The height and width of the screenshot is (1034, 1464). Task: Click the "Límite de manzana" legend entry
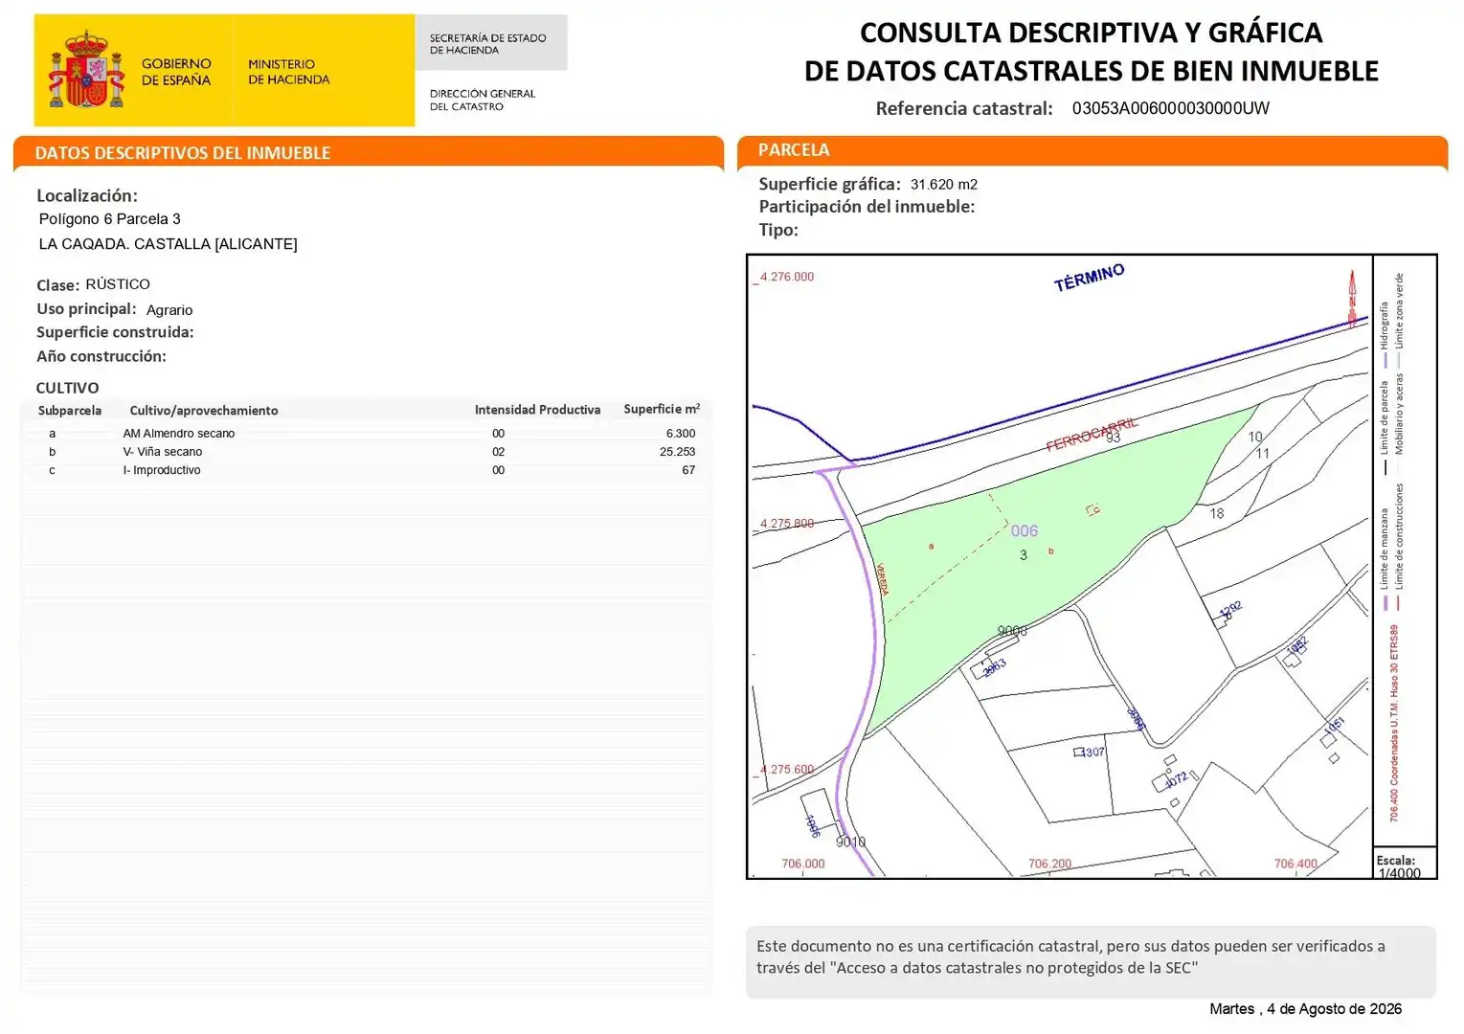(x=1385, y=559)
